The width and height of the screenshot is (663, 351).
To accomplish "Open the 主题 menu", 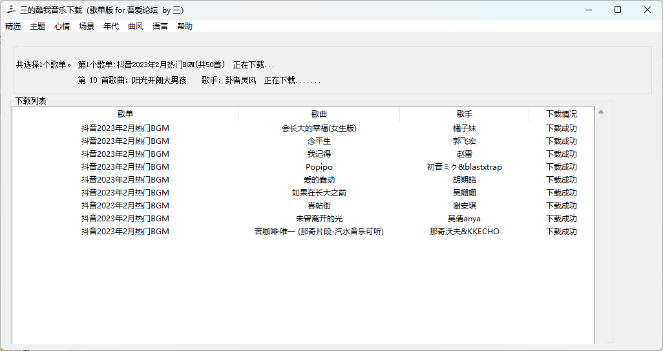I will [x=37, y=26].
